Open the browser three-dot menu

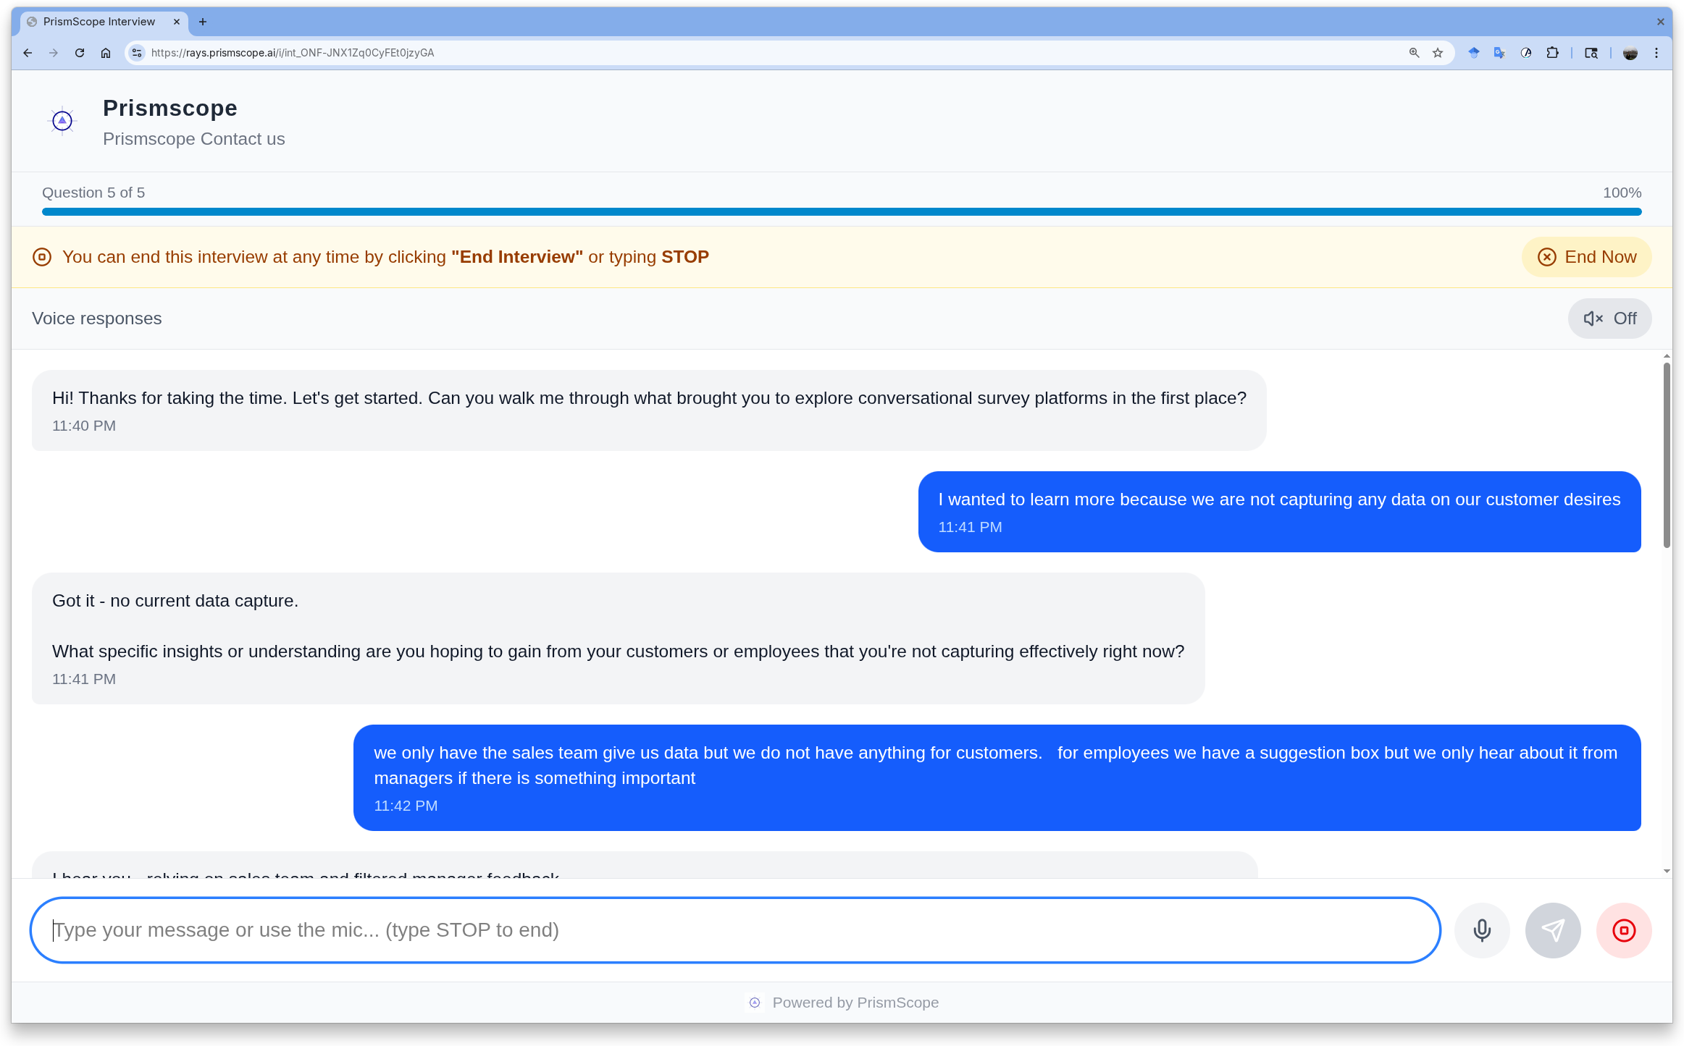[1656, 53]
